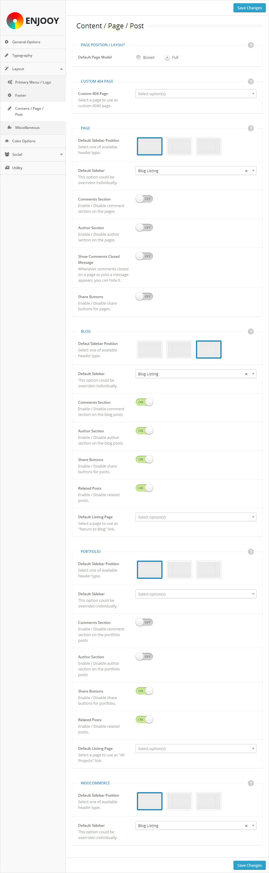Viewport: 269px width, 873px height.
Task: Click the top Save Changes button
Action: point(249,8)
